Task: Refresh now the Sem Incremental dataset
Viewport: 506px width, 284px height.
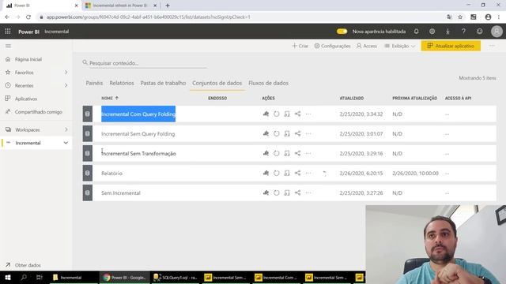Action: [x=277, y=192]
